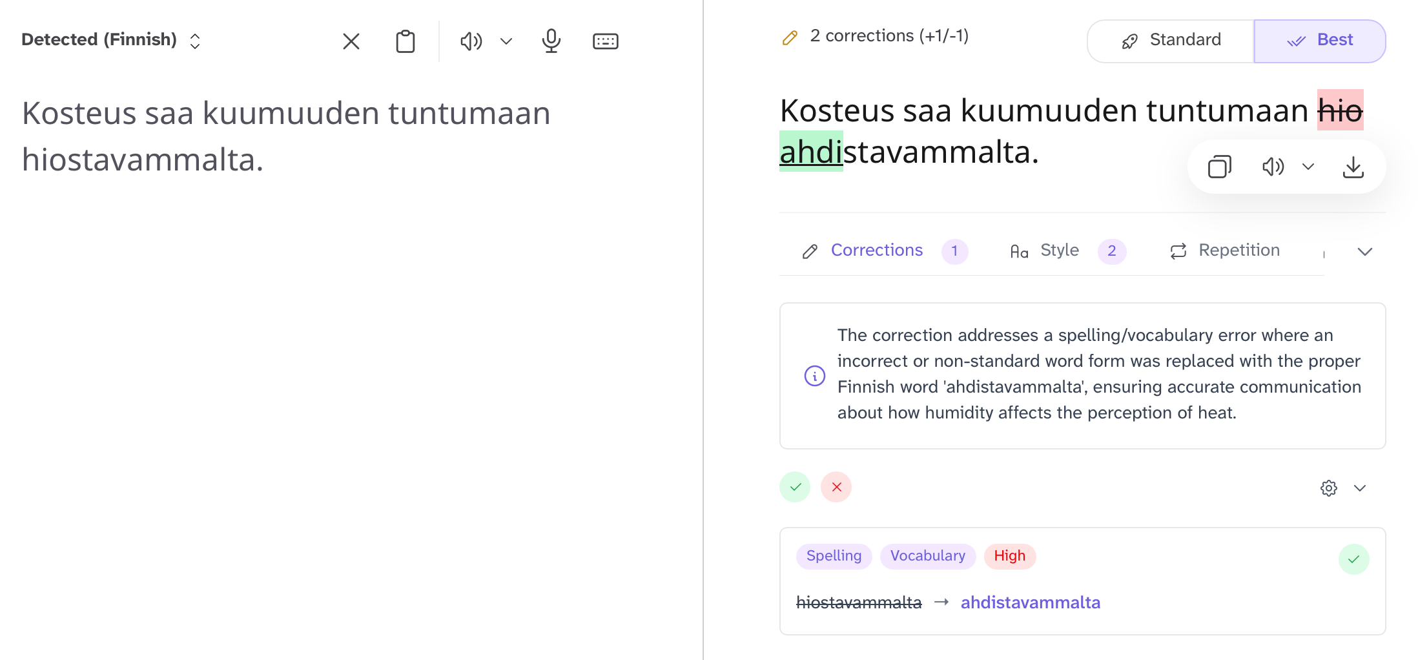The height and width of the screenshot is (660, 1418).
Task: Click the suggested word ahdistavammalta
Action: pyautogui.click(x=1030, y=603)
